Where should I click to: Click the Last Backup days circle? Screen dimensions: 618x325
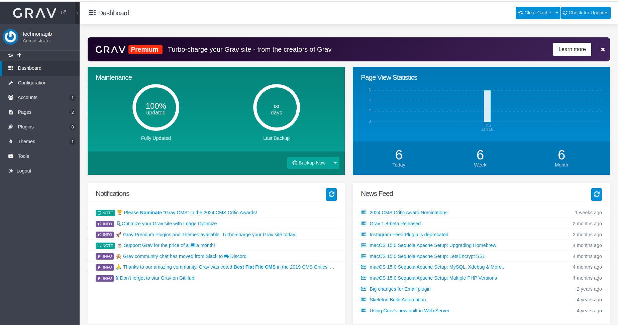(x=277, y=107)
